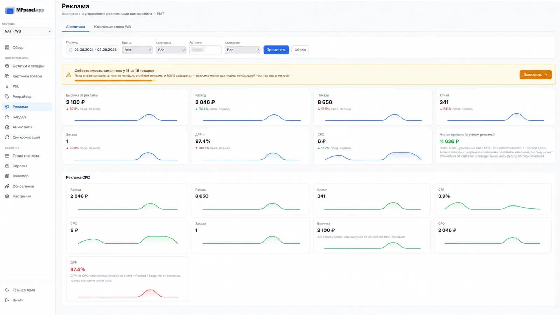
Task: Switch to the Ключевые слова WB tab
Action: tap(112, 27)
